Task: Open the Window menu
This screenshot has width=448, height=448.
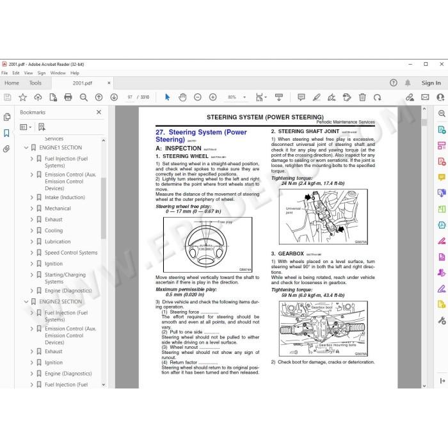Action: (58, 73)
